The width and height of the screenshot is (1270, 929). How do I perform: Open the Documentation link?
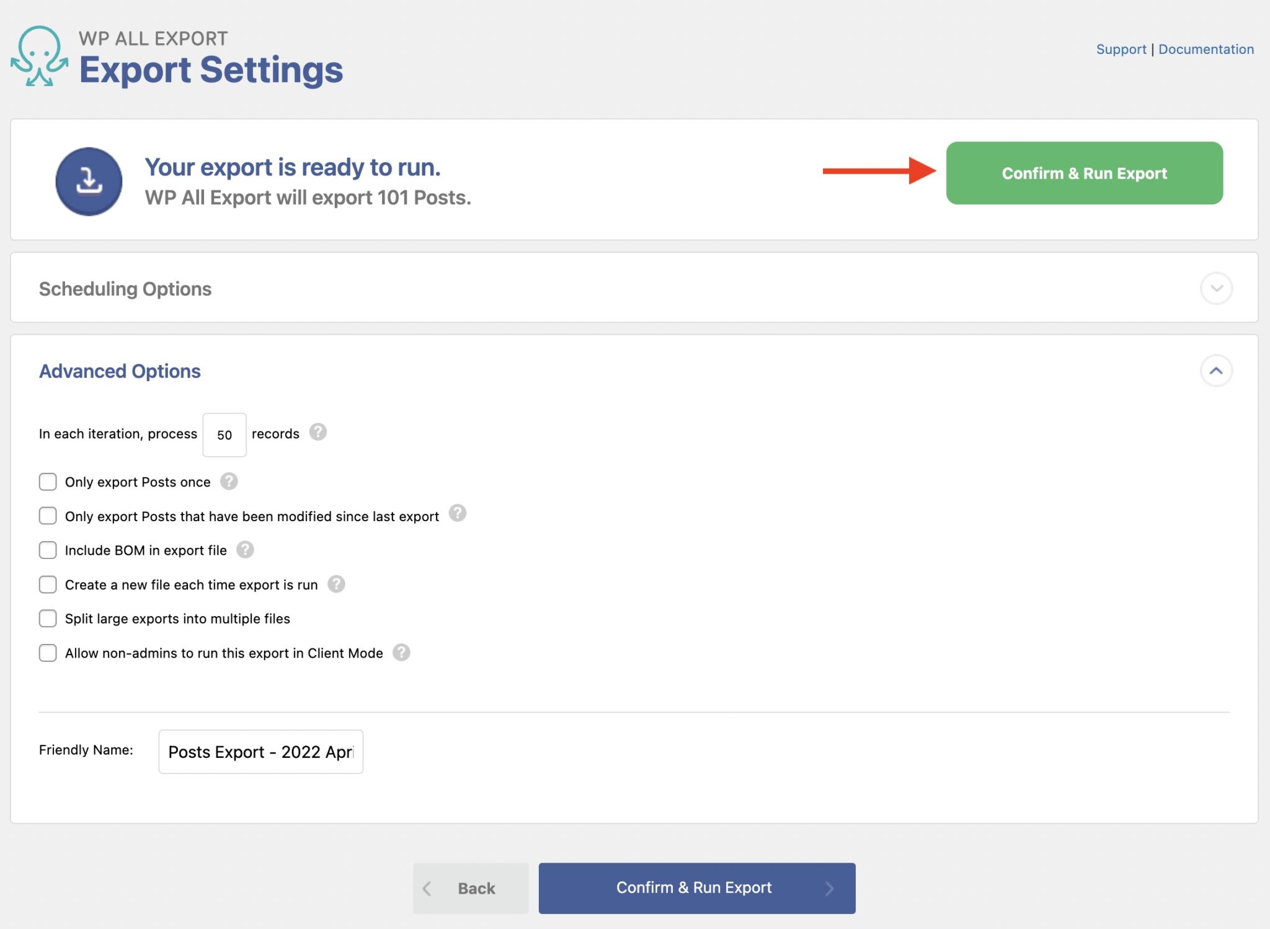(1206, 49)
